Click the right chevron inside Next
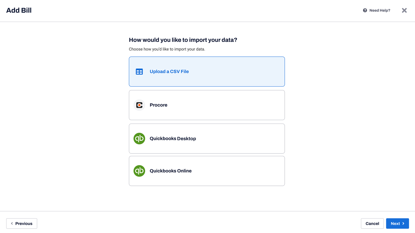415x233 pixels. 403,223
